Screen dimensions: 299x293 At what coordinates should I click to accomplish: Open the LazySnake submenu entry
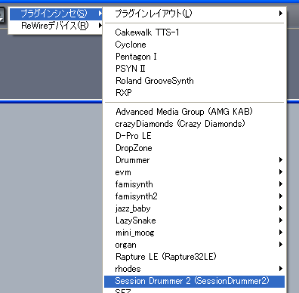click(194, 221)
